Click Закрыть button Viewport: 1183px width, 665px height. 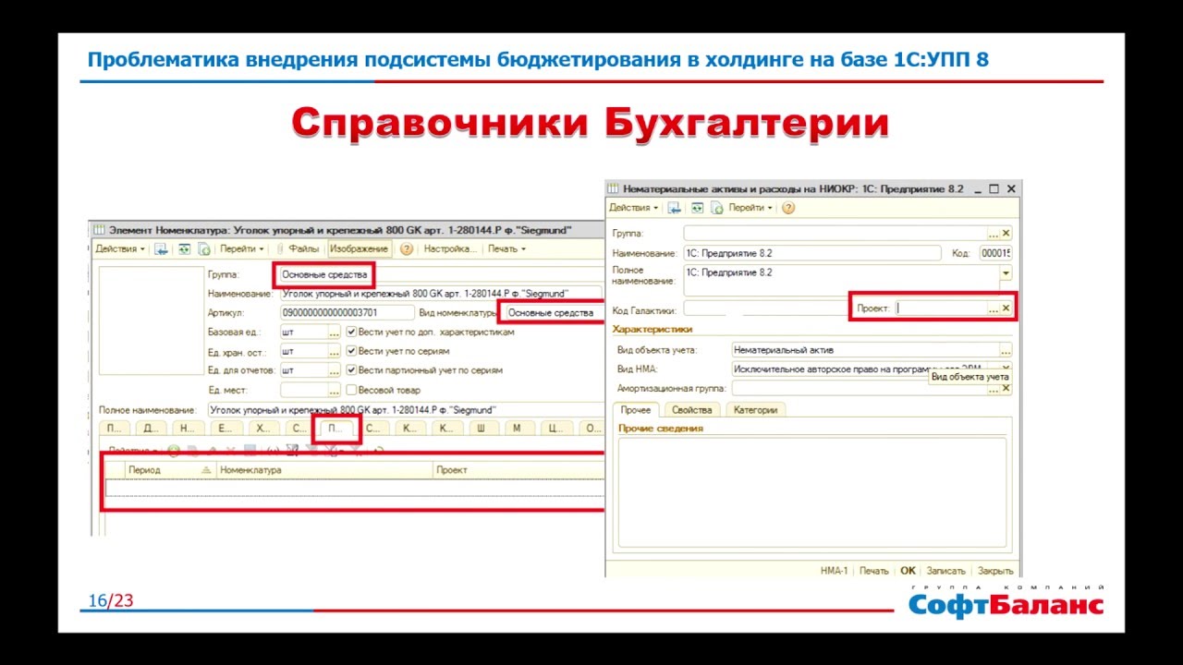point(995,571)
